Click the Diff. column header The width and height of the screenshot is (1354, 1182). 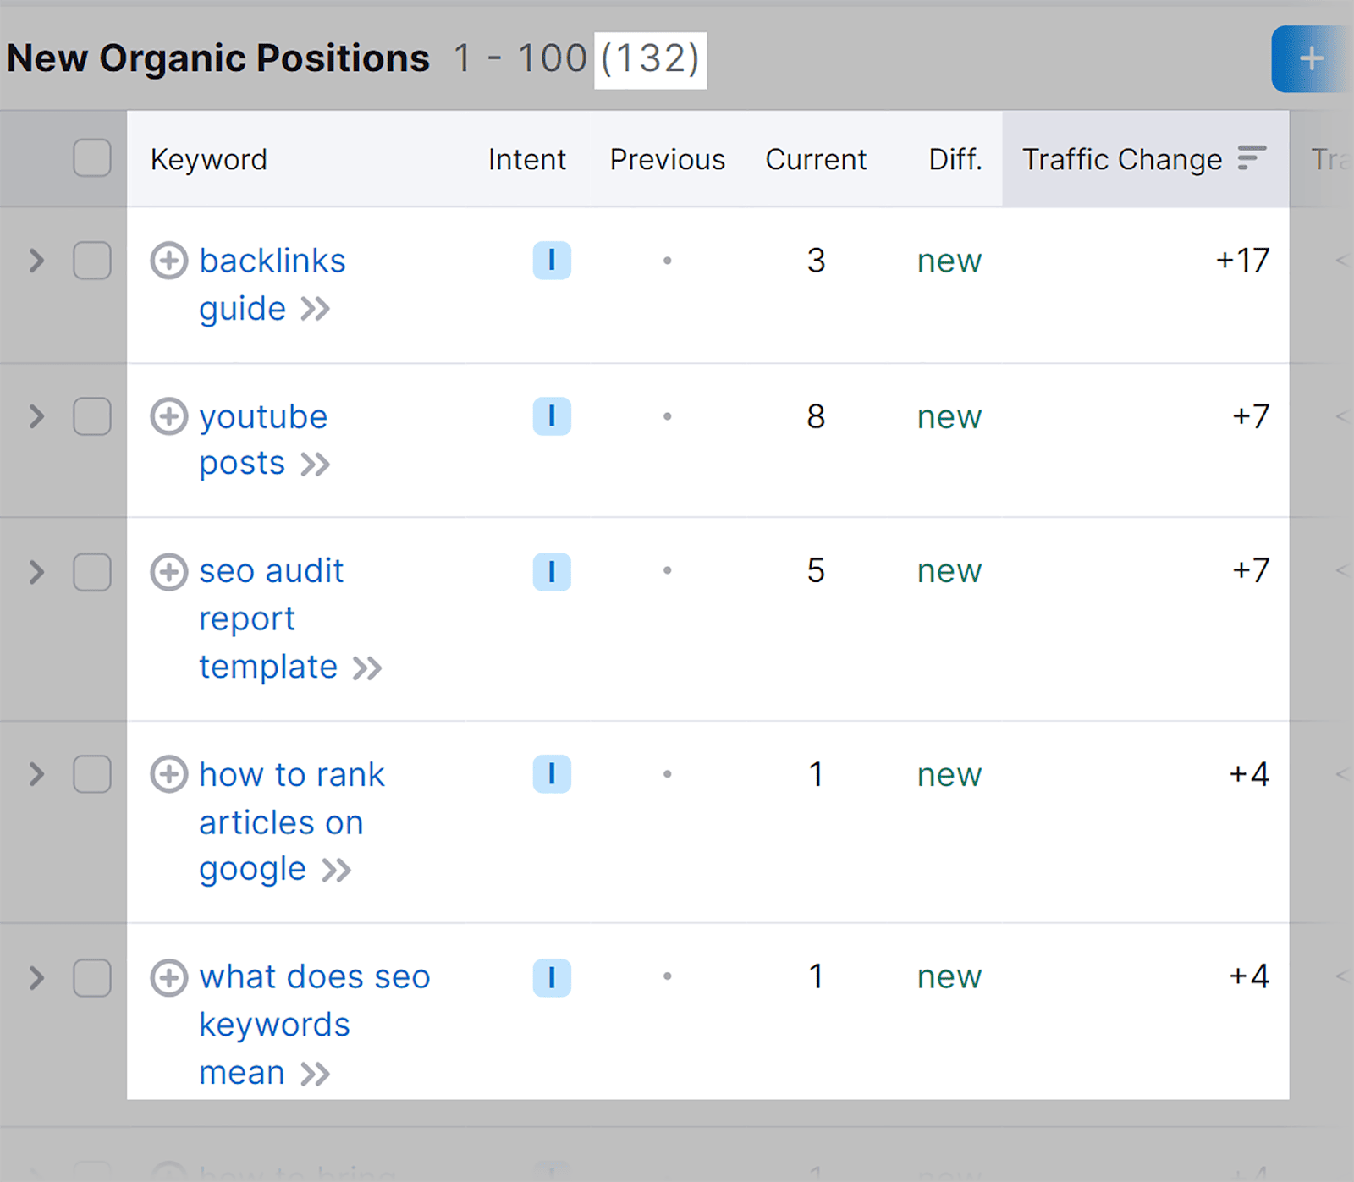click(955, 159)
